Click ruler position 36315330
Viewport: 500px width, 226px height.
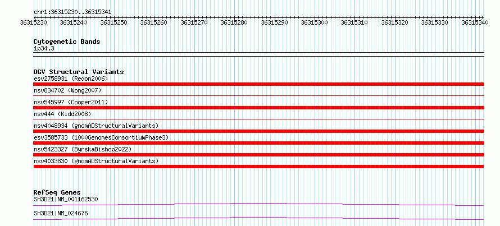[x=435, y=22]
